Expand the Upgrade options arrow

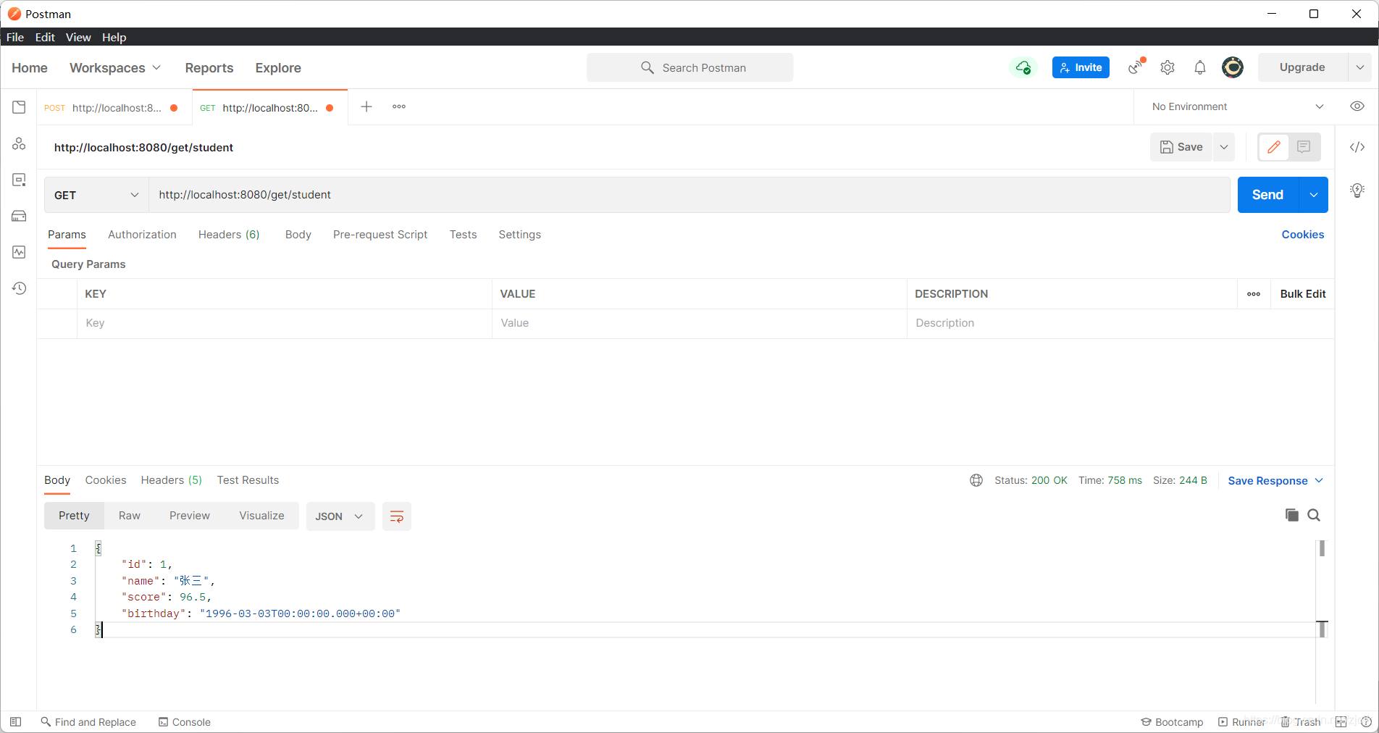pyautogui.click(x=1360, y=67)
